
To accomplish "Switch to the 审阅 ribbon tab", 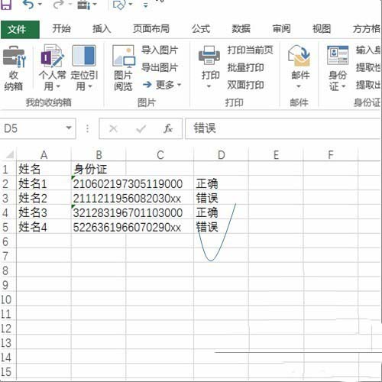I will click(281, 29).
